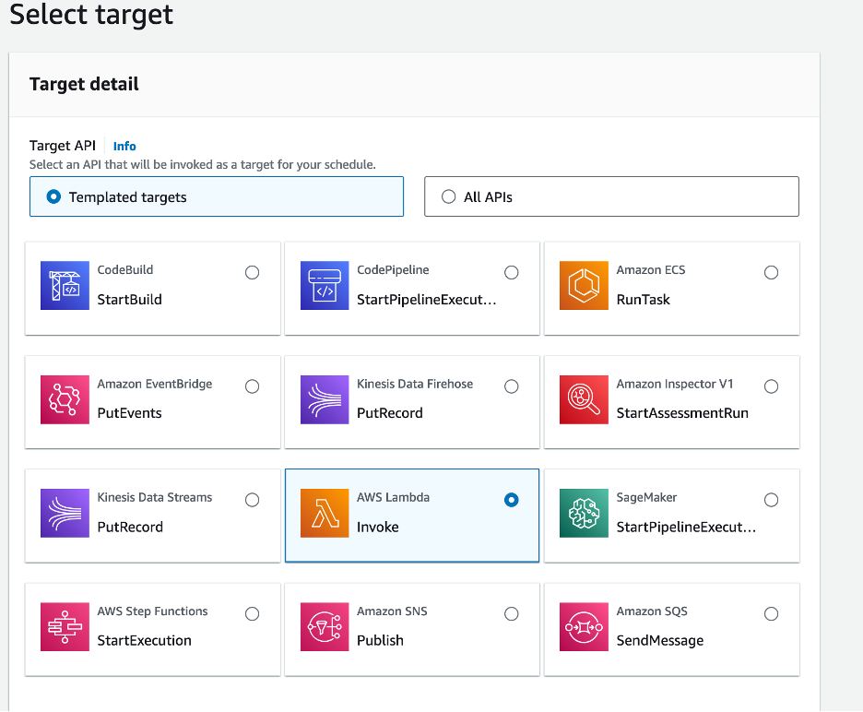Select the Templated targets radio button
The height and width of the screenshot is (712, 863).
coord(53,196)
